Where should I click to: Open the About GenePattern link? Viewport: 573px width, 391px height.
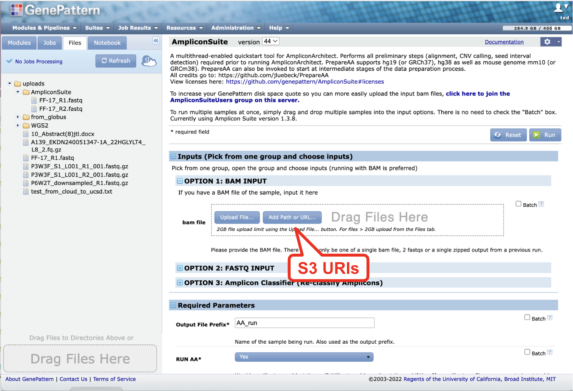click(29, 379)
